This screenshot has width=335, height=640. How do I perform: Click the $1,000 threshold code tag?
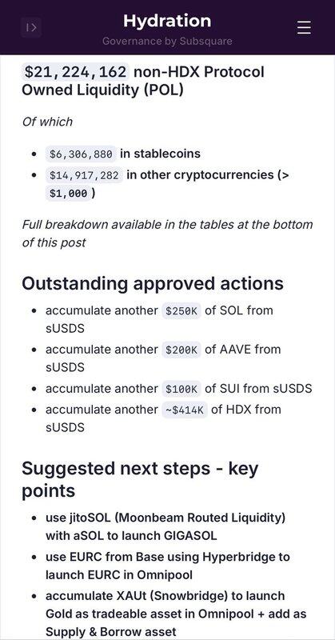tap(68, 193)
